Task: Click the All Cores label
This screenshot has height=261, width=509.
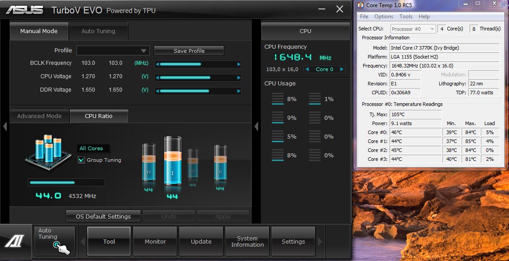Action: click(91, 148)
